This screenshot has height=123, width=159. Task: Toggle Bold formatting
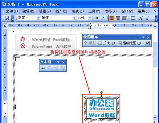[x=96, y=18]
